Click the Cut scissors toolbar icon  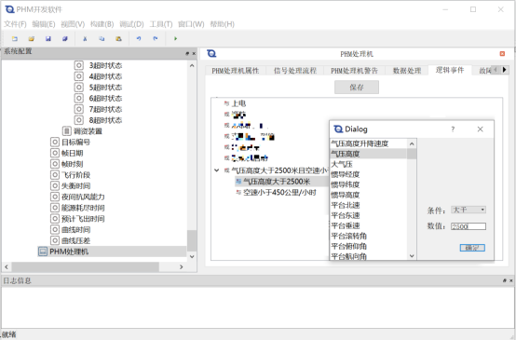coord(85,39)
